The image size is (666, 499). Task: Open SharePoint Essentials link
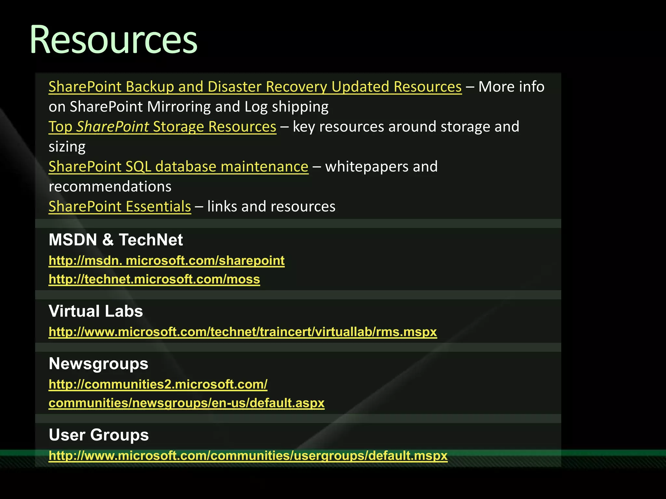(120, 207)
